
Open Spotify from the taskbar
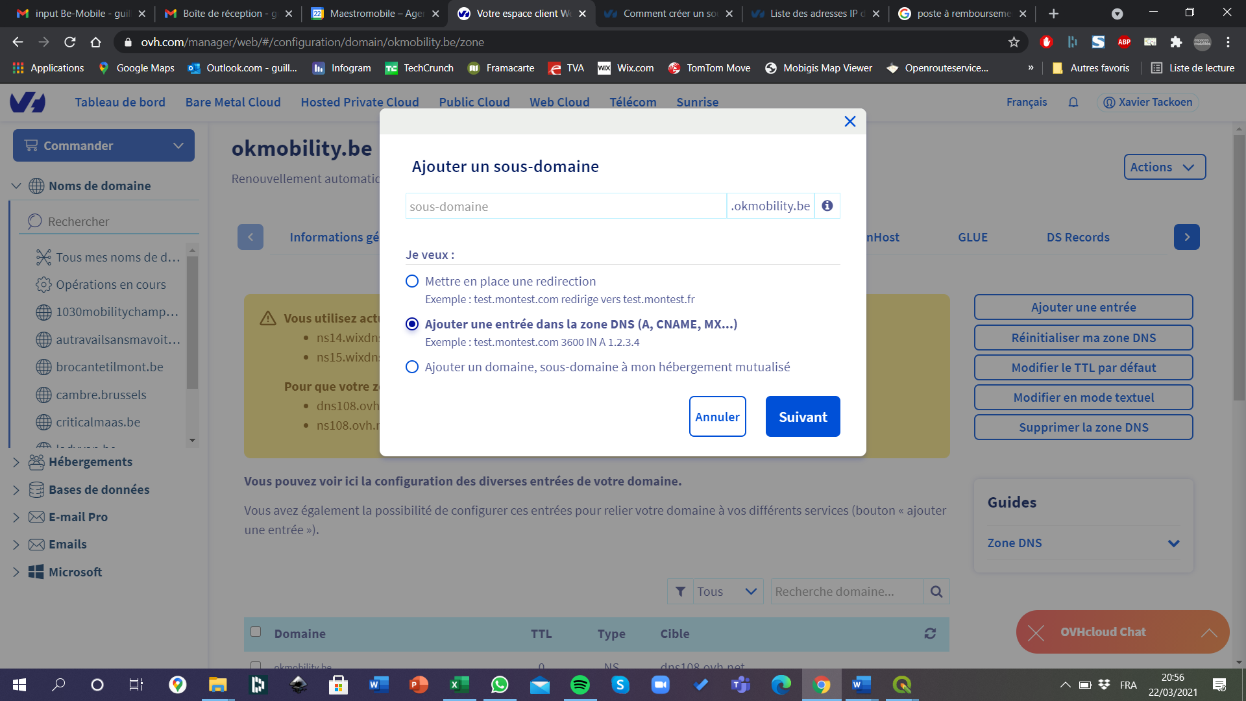(x=580, y=685)
